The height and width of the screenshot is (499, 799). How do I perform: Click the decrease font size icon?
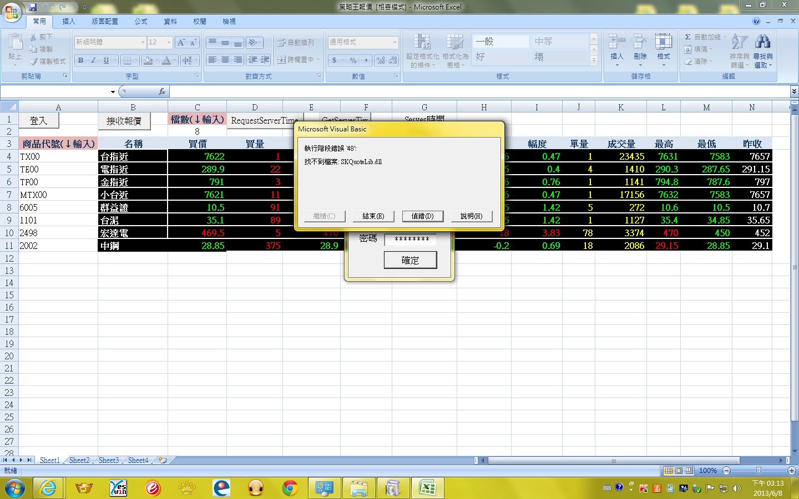193,43
